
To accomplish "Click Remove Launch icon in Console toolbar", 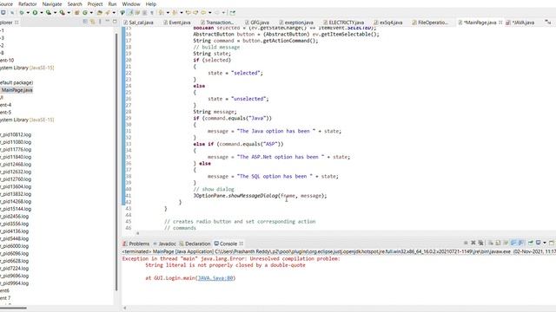I will (473, 243).
